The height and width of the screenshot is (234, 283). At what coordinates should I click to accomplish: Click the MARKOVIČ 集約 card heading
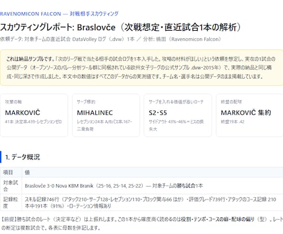coord(246,113)
